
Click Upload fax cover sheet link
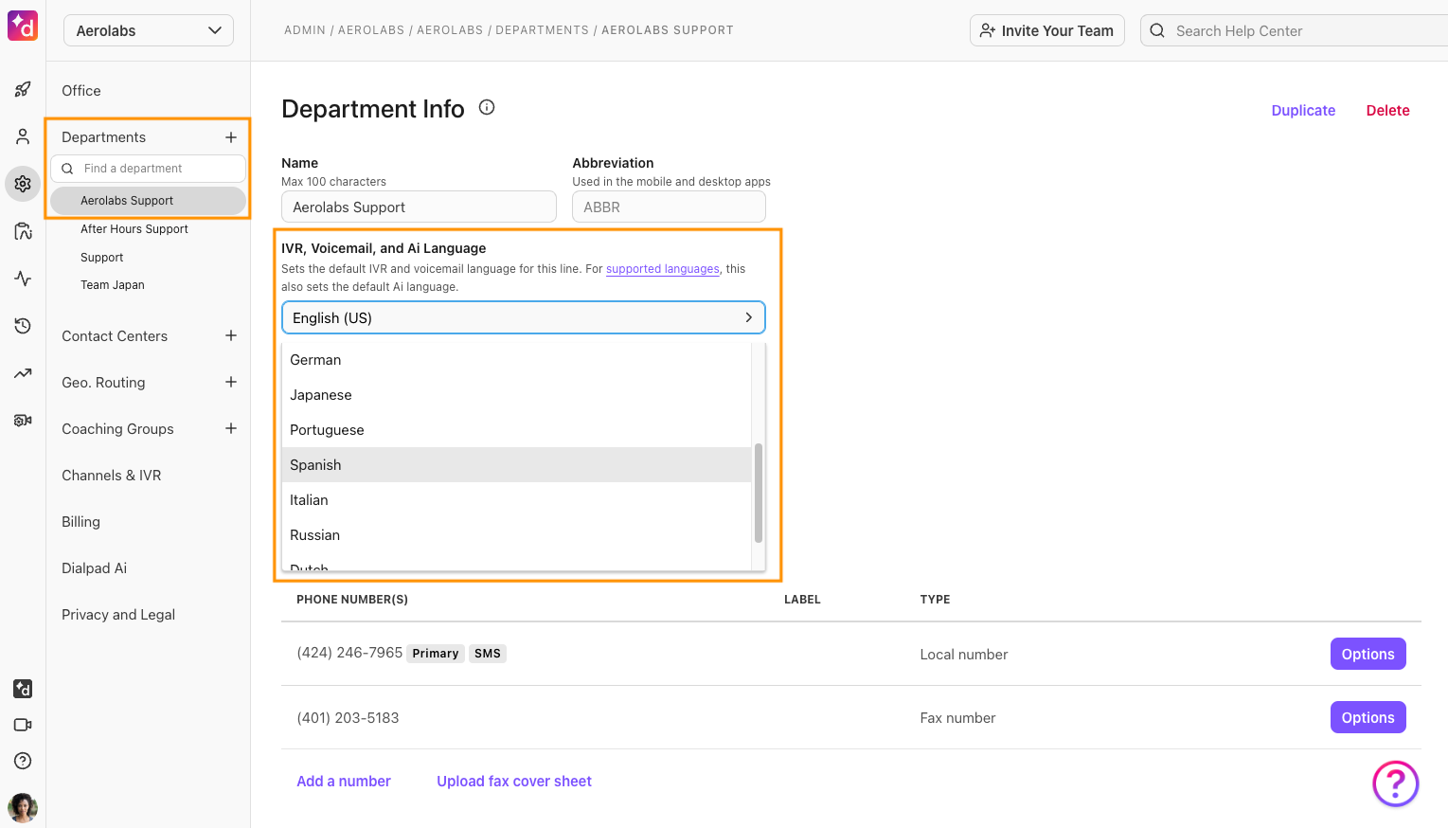(514, 782)
